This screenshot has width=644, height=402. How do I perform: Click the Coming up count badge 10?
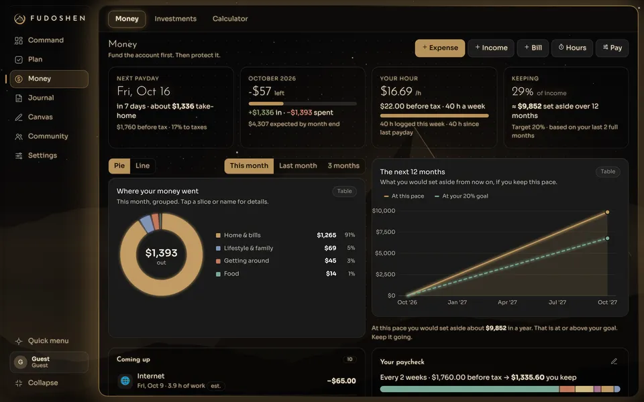point(350,359)
